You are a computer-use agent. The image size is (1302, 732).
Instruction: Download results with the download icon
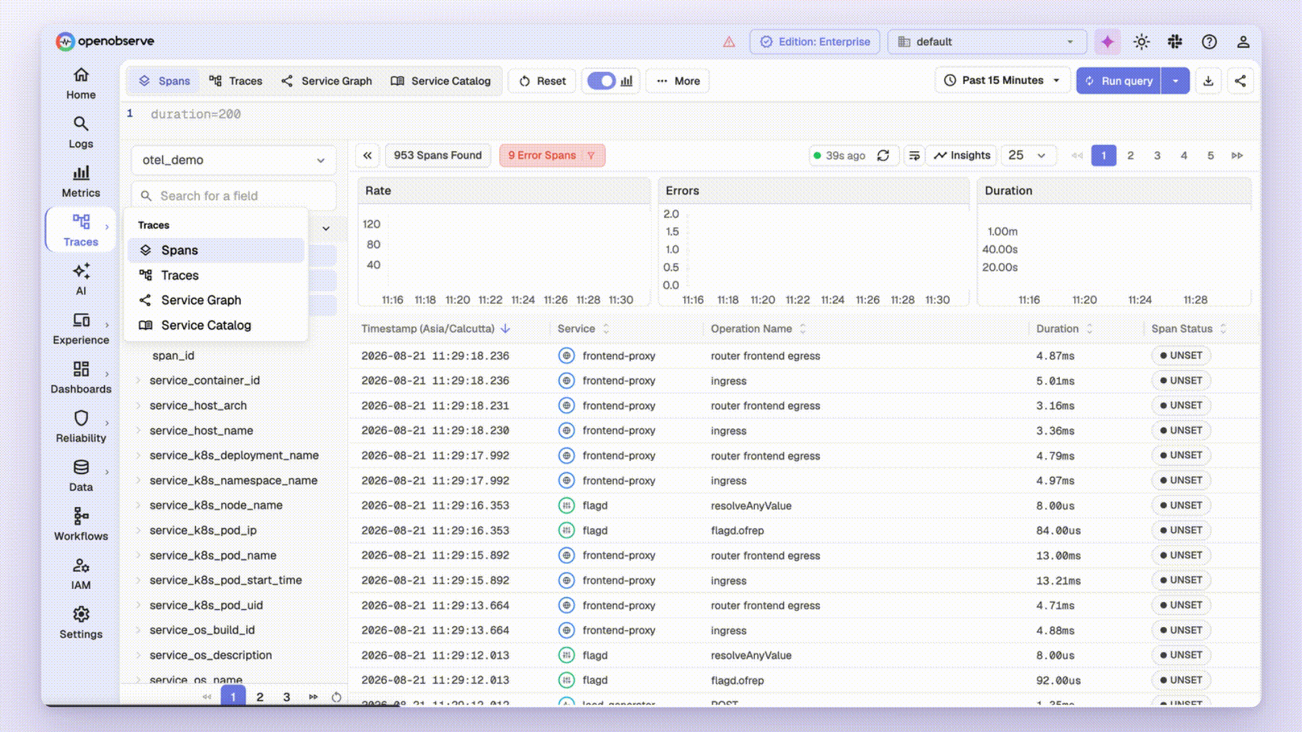pos(1208,81)
